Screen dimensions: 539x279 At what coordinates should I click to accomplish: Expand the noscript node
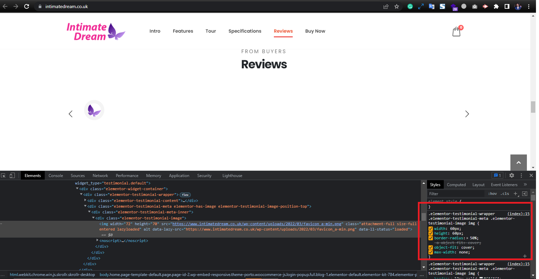[x=97, y=240]
